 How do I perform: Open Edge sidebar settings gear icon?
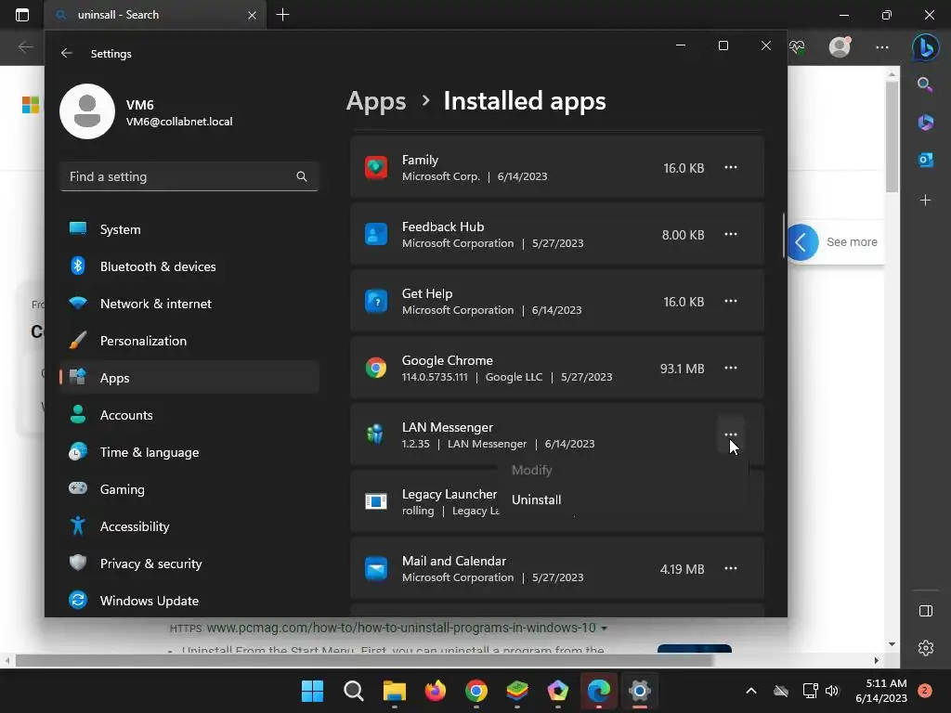tap(926, 647)
